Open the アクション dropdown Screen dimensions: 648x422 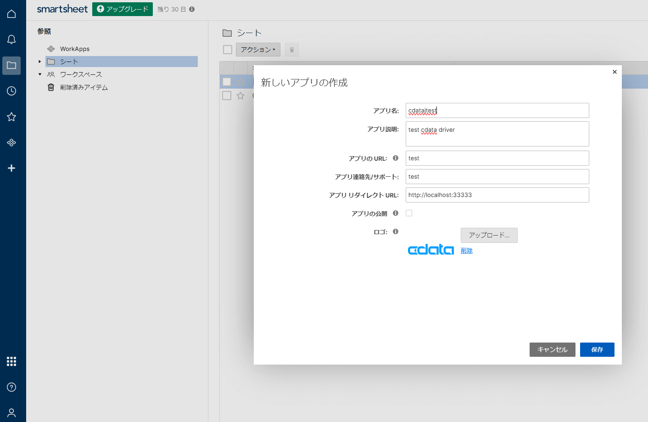pos(258,50)
